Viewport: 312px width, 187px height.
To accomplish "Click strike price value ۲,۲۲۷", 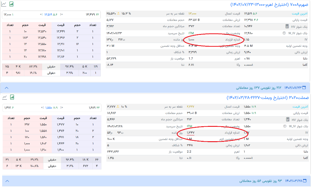I will pos(190,107).
